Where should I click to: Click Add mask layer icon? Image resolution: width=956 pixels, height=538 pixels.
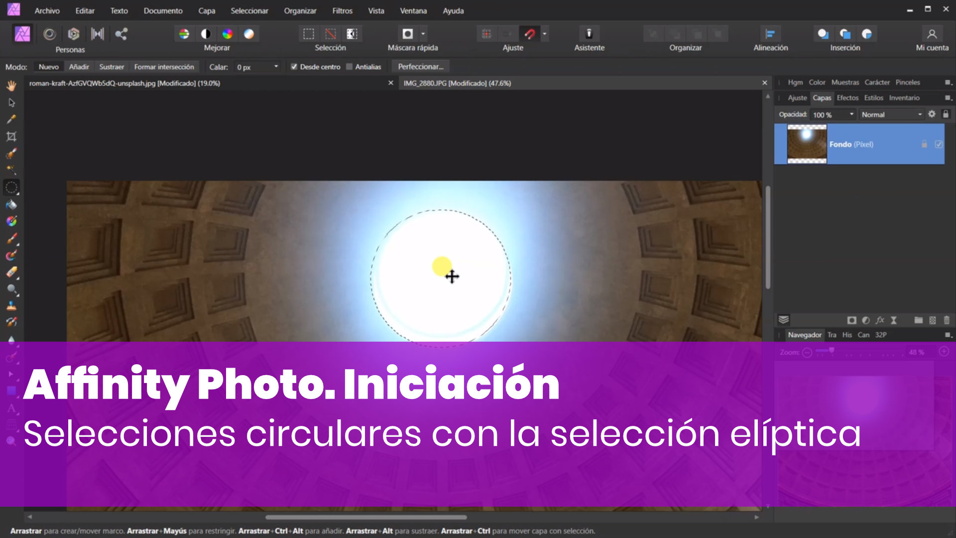[x=852, y=320]
